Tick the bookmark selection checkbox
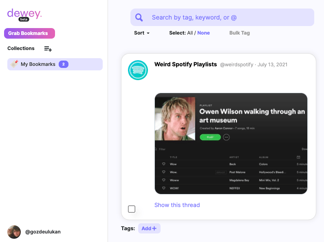The height and width of the screenshot is (242, 324). pos(132,209)
